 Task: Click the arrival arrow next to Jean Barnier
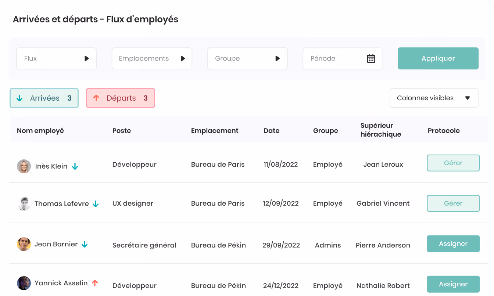tap(85, 244)
